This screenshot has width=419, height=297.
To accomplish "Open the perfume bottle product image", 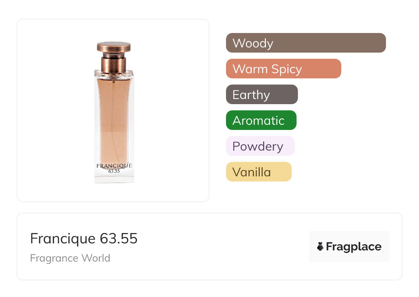I will click(x=114, y=113).
